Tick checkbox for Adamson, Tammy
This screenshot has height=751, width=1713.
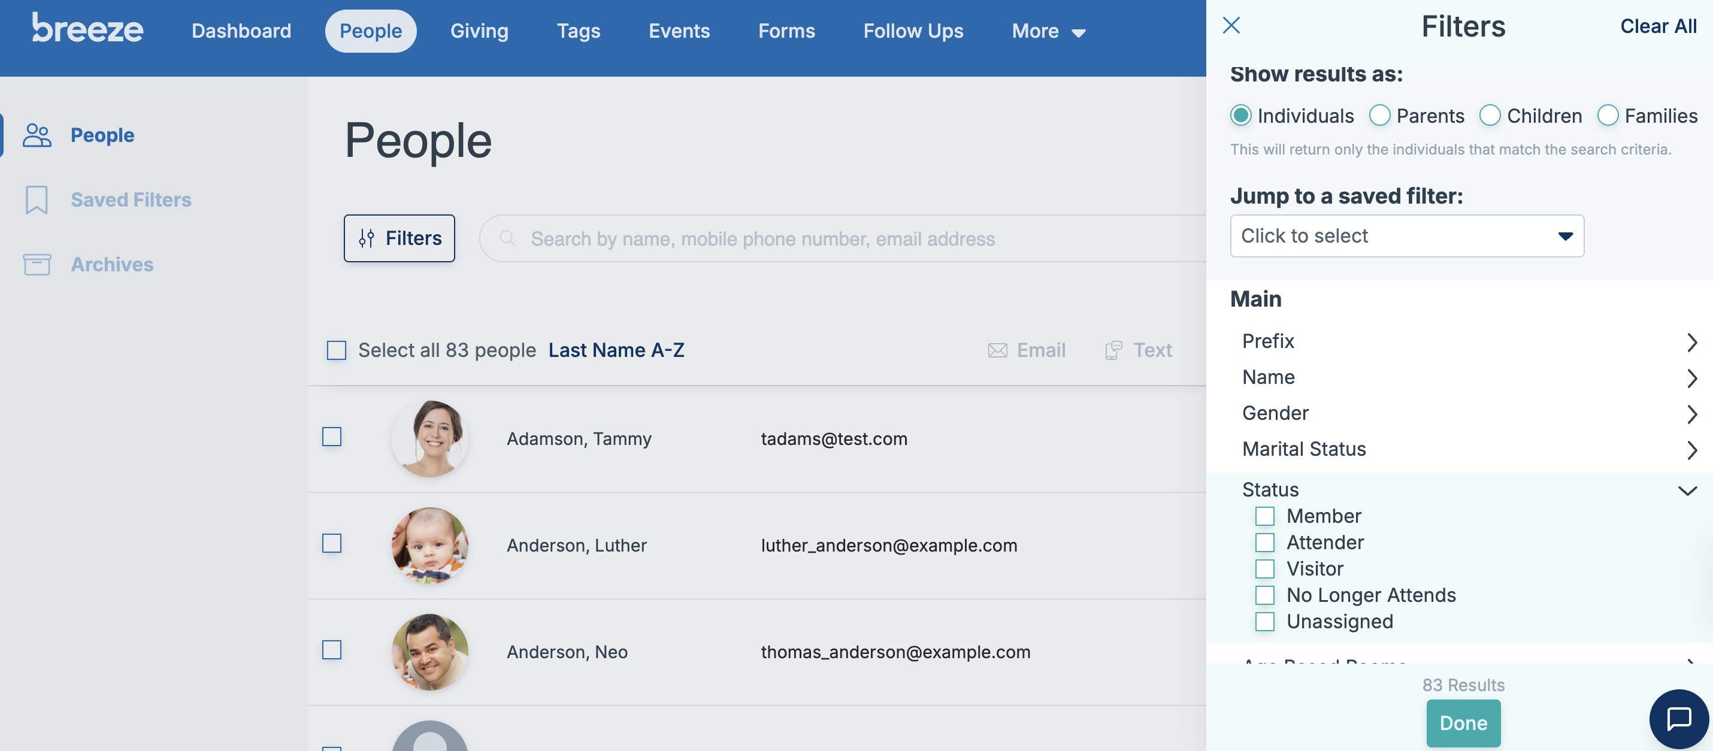(x=332, y=437)
